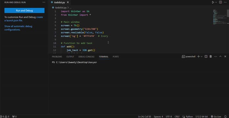
Task: Close the terminal panel
Action: click(x=225, y=57)
